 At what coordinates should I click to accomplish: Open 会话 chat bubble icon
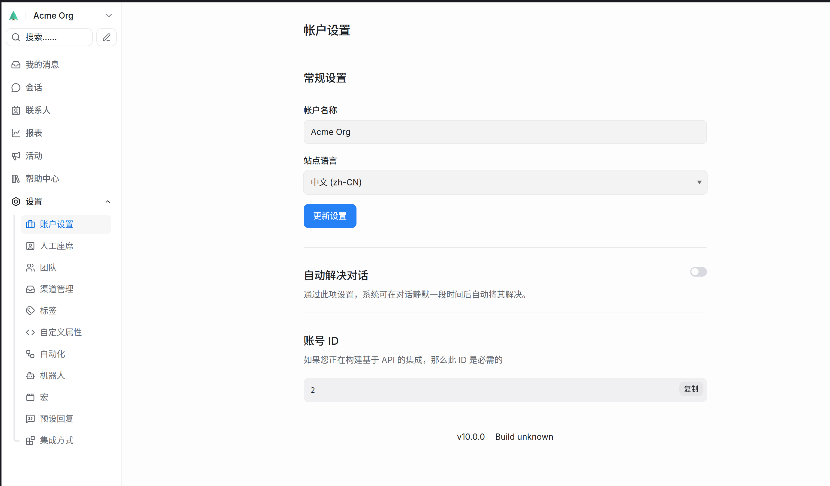click(16, 88)
